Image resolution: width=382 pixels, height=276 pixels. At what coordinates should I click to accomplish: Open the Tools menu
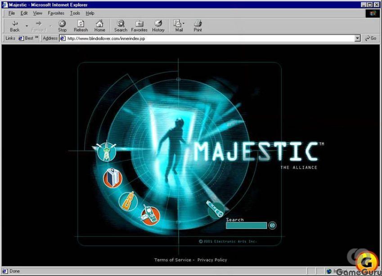point(75,13)
